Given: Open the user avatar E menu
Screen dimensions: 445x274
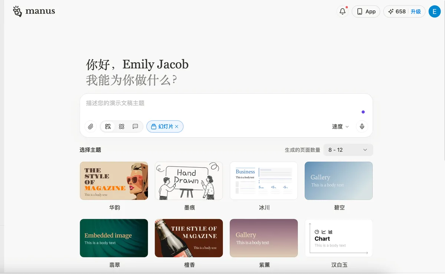Looking at the screenshot, I should coord(435,11).
